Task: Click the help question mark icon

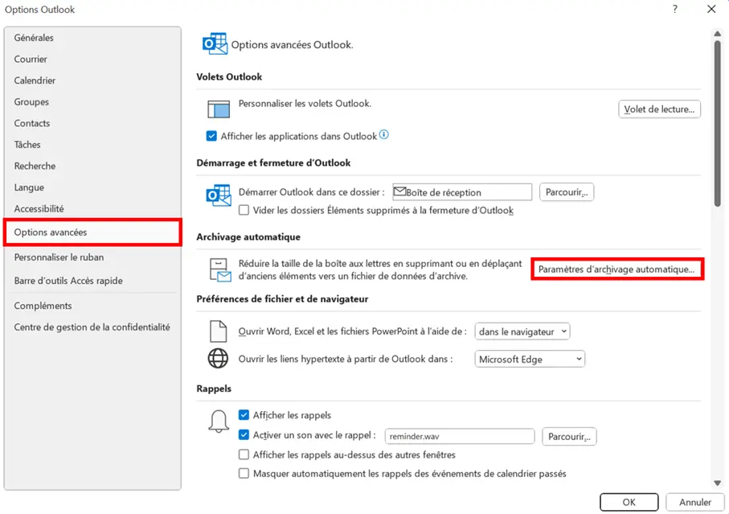Action: click(x=674, y=9)
